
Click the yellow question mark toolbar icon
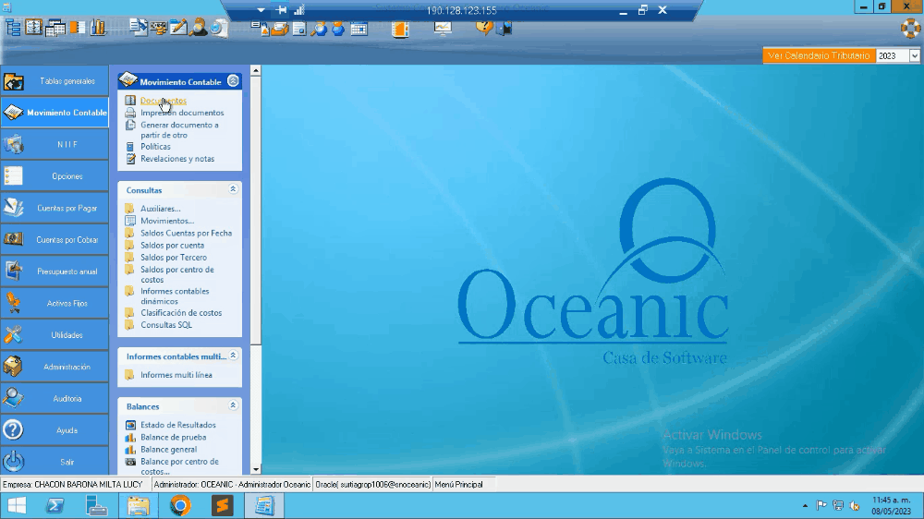click(x=484, y=27)
